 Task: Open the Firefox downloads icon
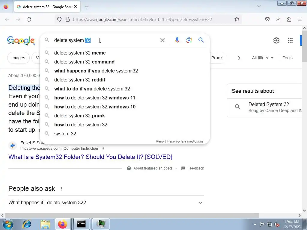pos(278,19)
